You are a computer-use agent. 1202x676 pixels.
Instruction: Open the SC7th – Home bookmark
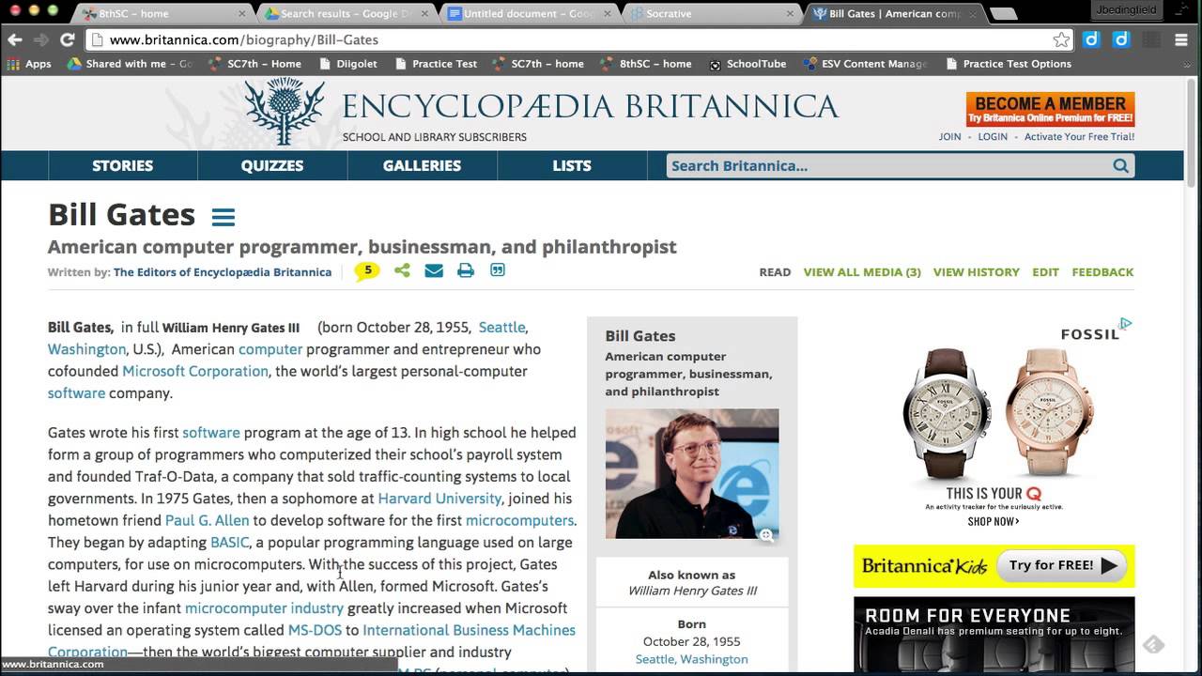(254, 64)
